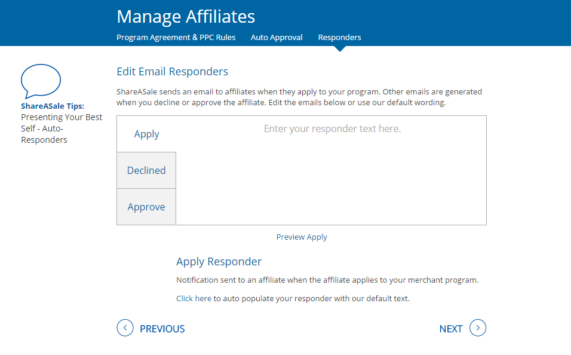Click the Apply Responder section heading
The image size is (571, 355).
pos(219,262)
